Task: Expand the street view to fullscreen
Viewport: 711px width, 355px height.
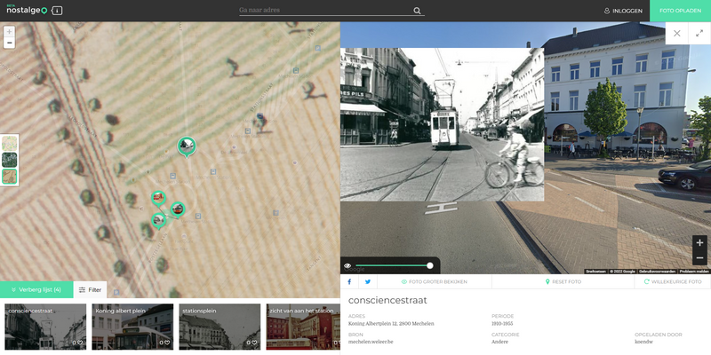Action: (x=699, y=33)
